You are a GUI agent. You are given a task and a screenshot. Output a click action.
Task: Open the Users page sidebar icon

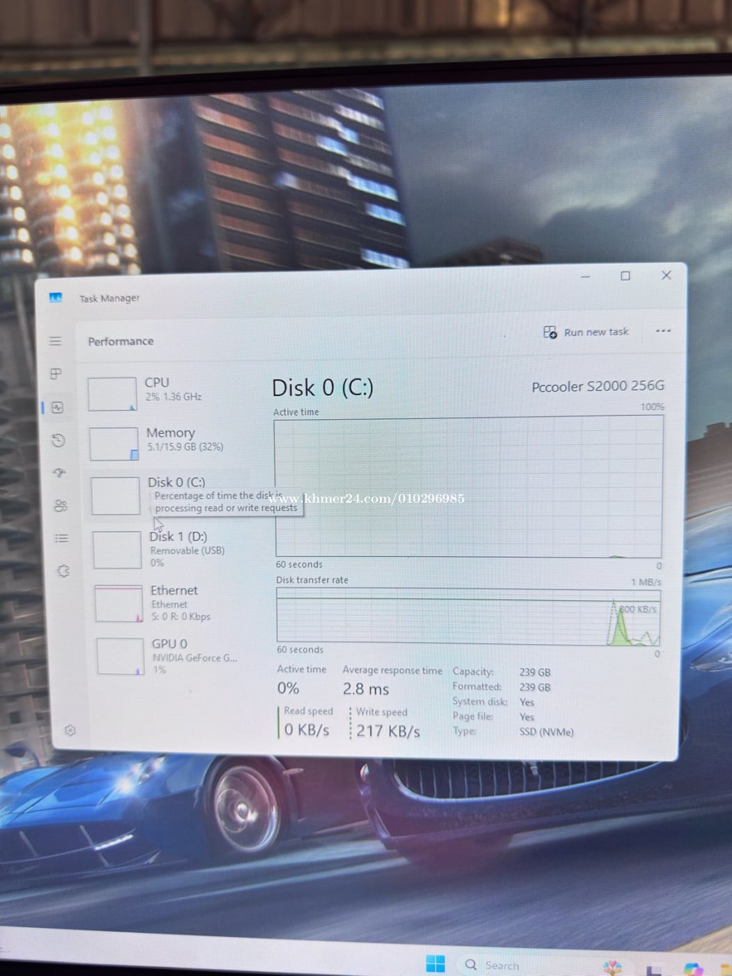(61, 505)
